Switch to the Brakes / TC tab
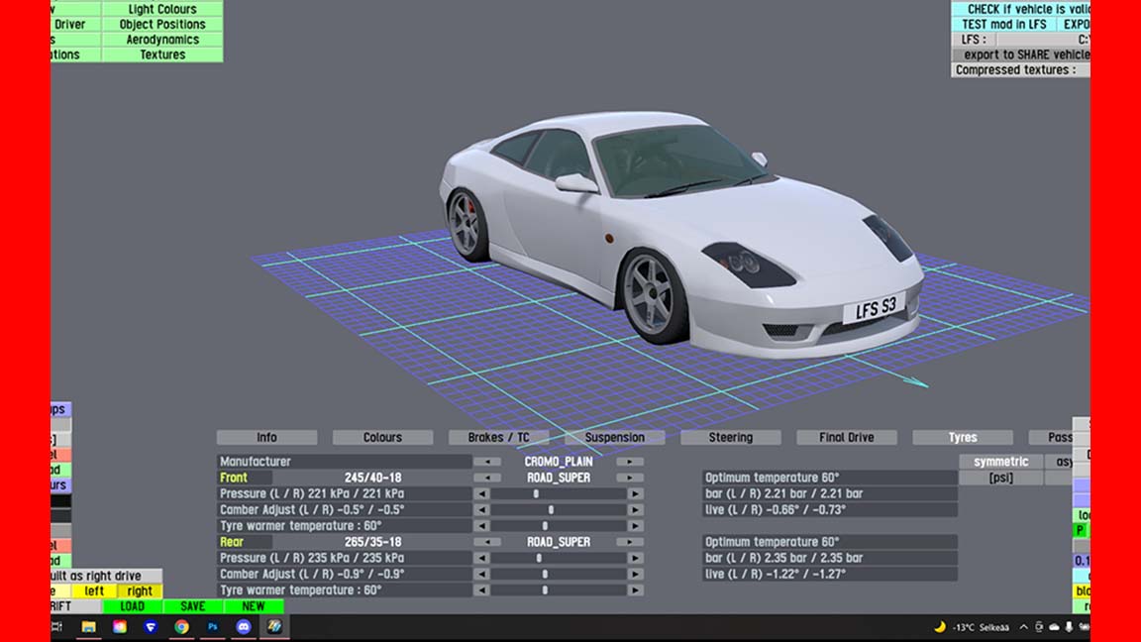The image size is (1141, 642). click(498, 438)
